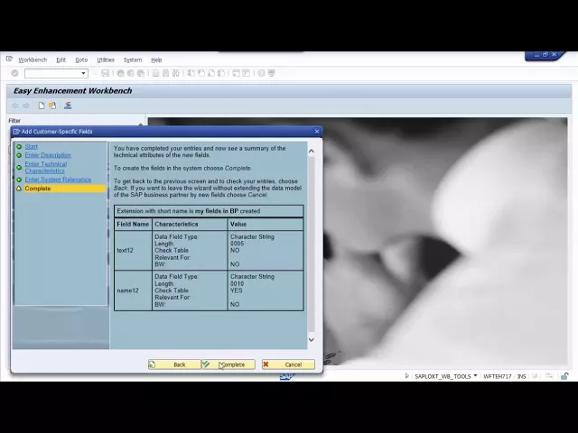The width and height of the screenshot is (578, 433).
Task: Click scroll down arrow in wizard text
Action: pyautogui.click(x=311, y=339)
